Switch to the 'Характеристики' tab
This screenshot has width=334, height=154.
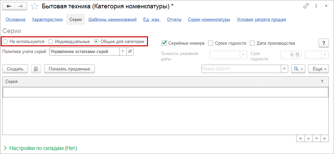(47, 20)
